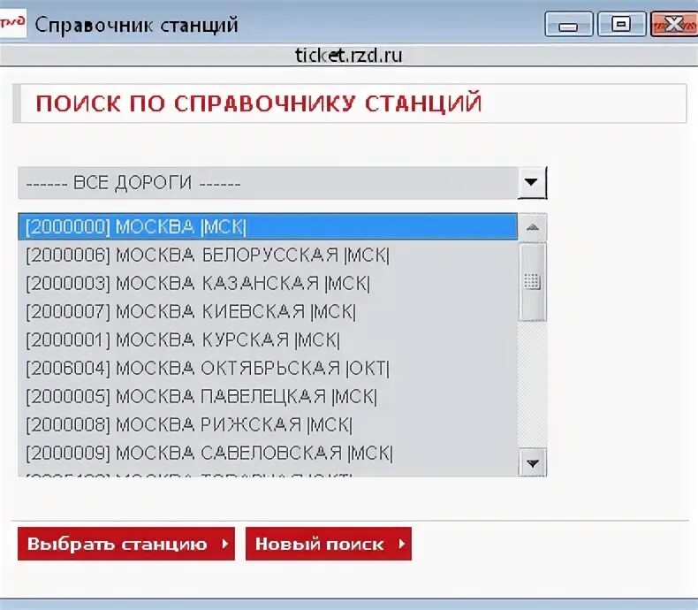Minimize the Справочник станций window
This screenshot has height=610, width=698.
tap(568, 25)
